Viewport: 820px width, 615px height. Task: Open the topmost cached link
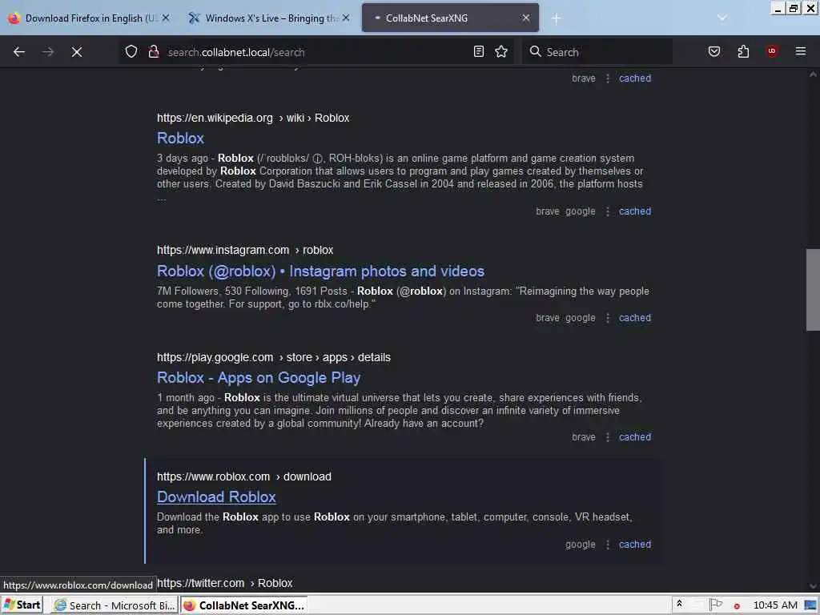[x=635, y=78]
